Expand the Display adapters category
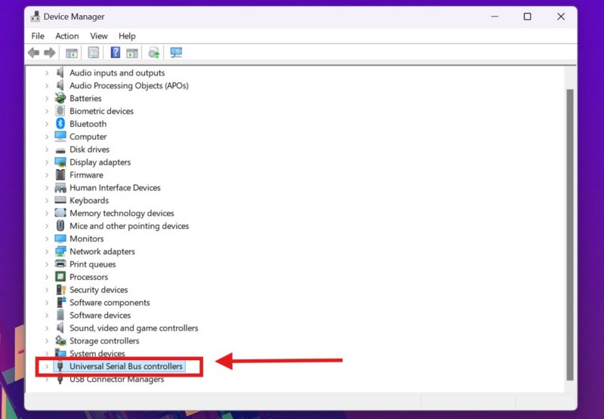 click(46, 162)
